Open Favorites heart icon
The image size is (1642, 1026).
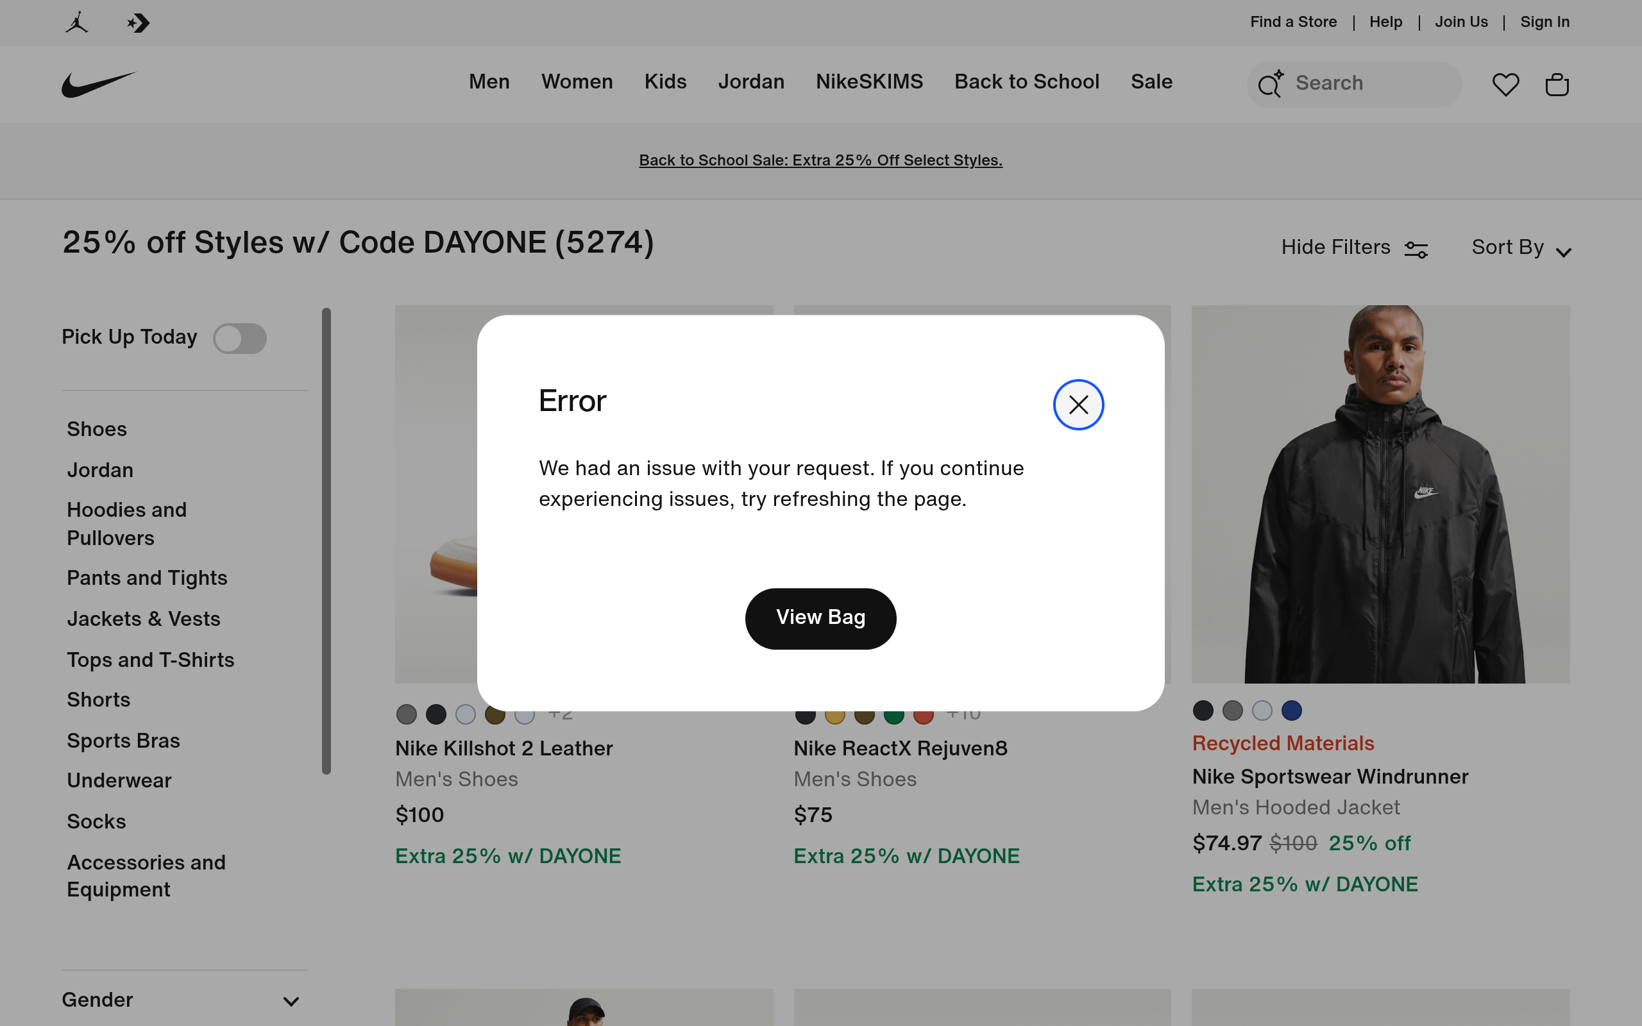pos(1505,84)
